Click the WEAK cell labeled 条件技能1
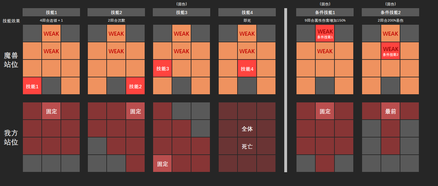Screen dimensions: 438x186 pyautogui.click(x=325, y=34)
